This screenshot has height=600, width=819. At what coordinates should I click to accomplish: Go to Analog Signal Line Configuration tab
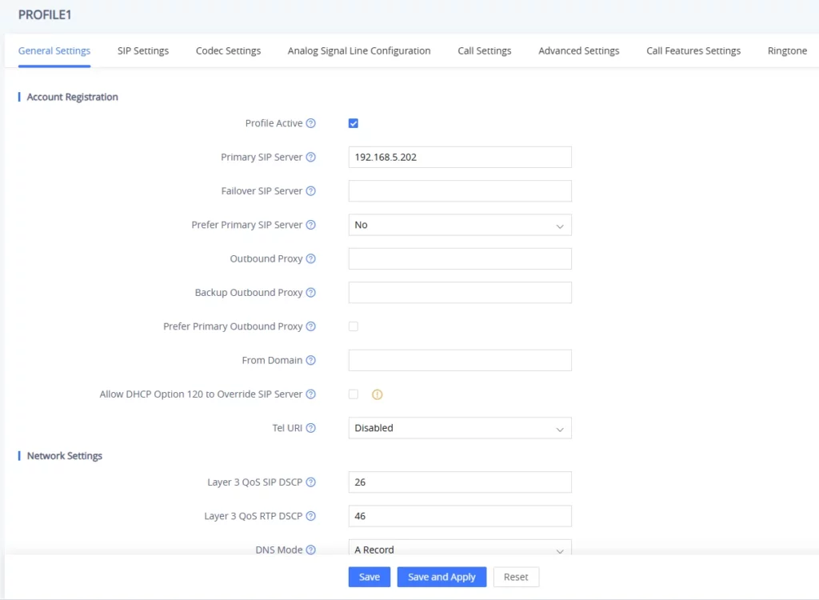(x=359, y=50)
